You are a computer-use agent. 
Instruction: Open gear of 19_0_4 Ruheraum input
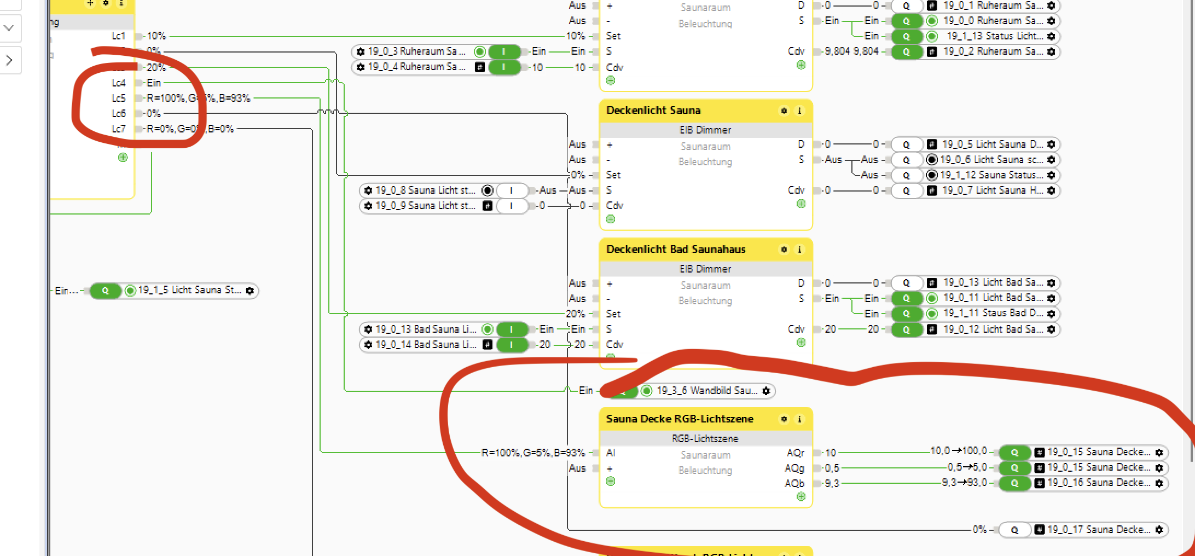361,67
